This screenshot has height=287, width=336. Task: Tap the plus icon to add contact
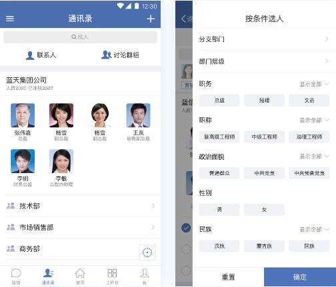point(151,19)
